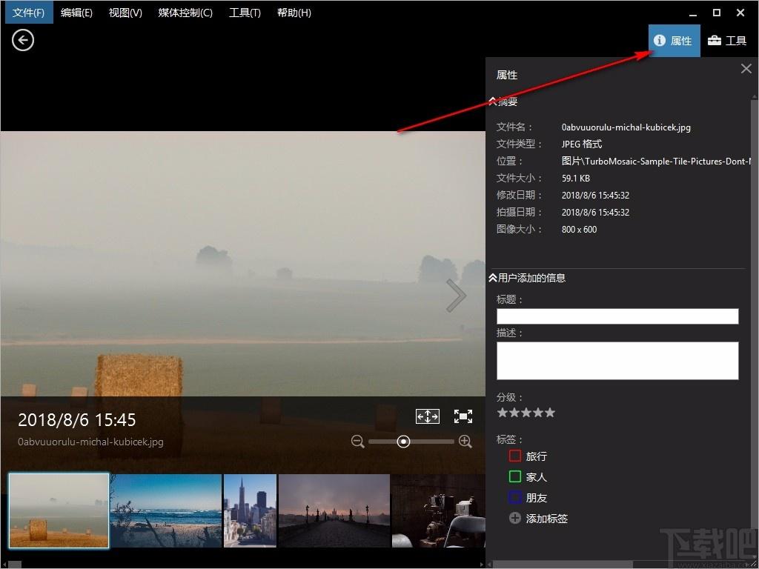Collapse the 用户添加的信息 section
The height and width of the screenshot is (569, 759).
coord(528,278)
